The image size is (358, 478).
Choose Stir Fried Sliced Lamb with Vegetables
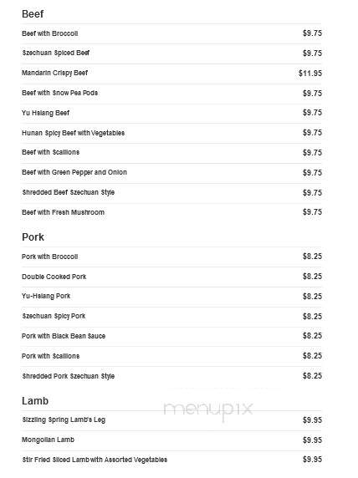(x=95, y=460)
